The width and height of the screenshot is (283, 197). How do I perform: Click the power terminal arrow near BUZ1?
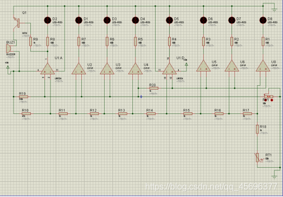tap(8, 67)
